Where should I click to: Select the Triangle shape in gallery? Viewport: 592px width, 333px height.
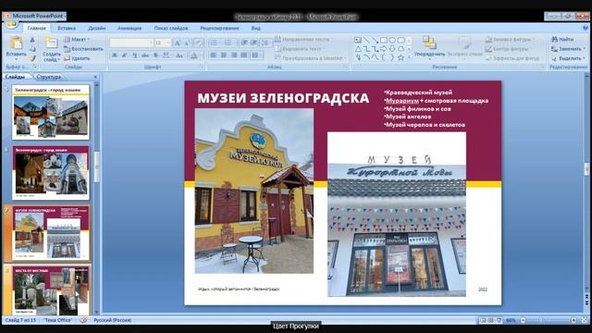358,49
